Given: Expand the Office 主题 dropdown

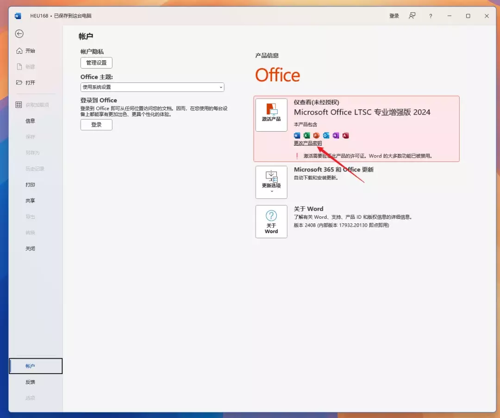Looking at the screenshot, I should click(x=152, y=87).
